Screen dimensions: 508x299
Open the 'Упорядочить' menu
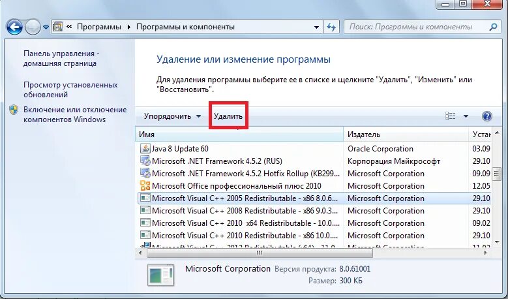click(x=172, y=116)
